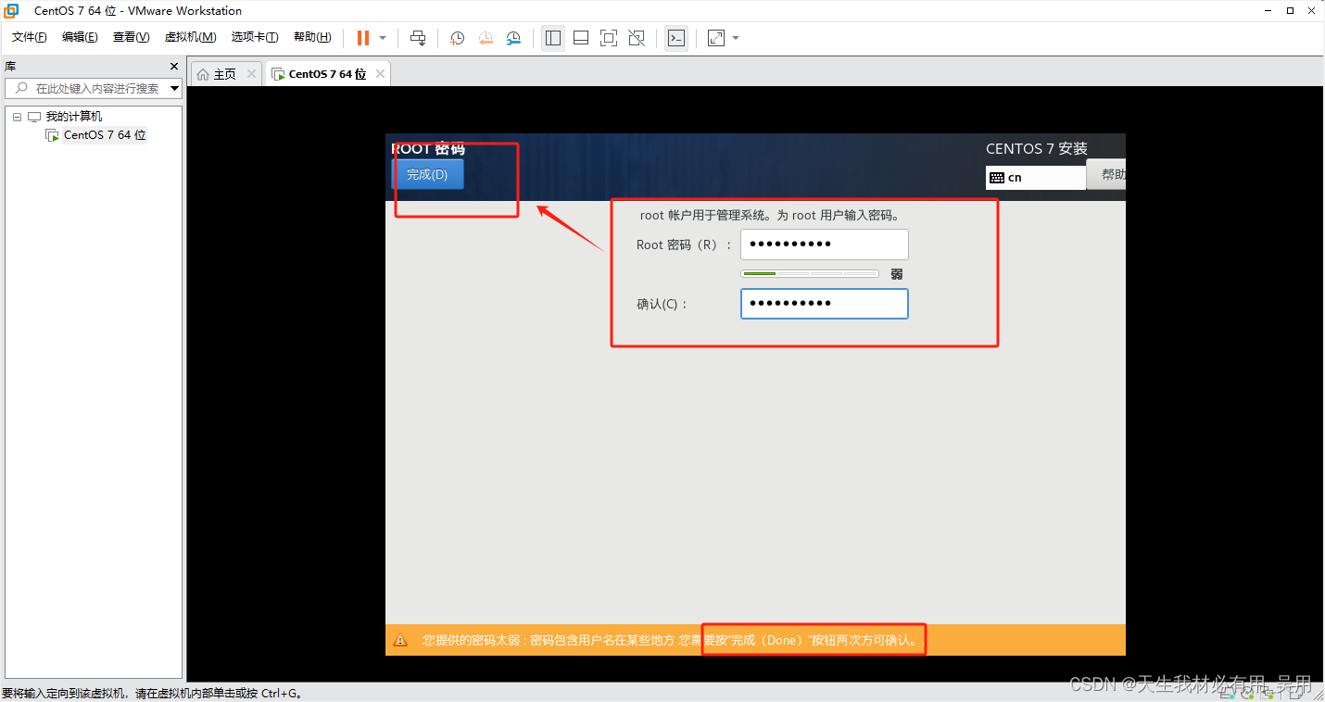
Task: Open the snapshot manager
Action: (x=513, y=38)
